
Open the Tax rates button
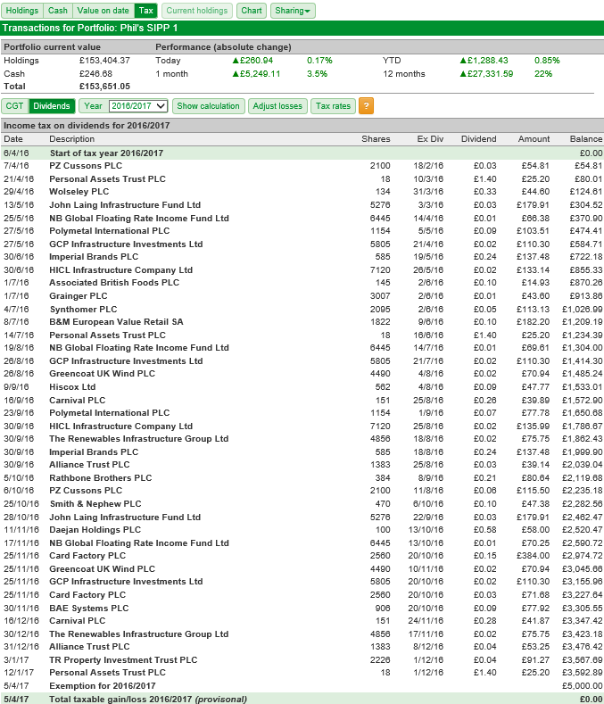coord(333,106)
